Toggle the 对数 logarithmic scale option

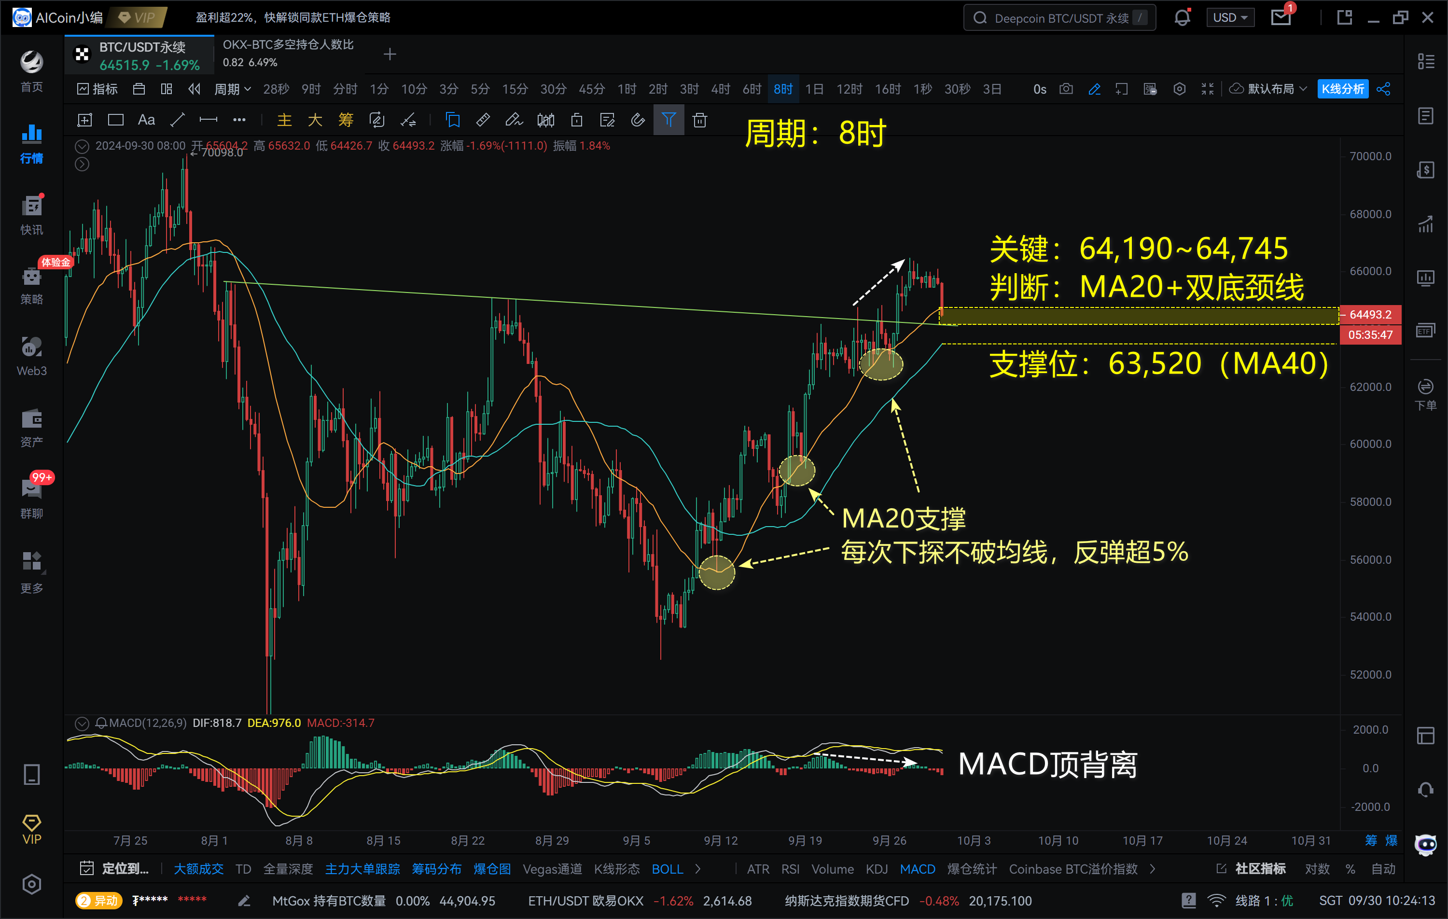point(1317,868)
